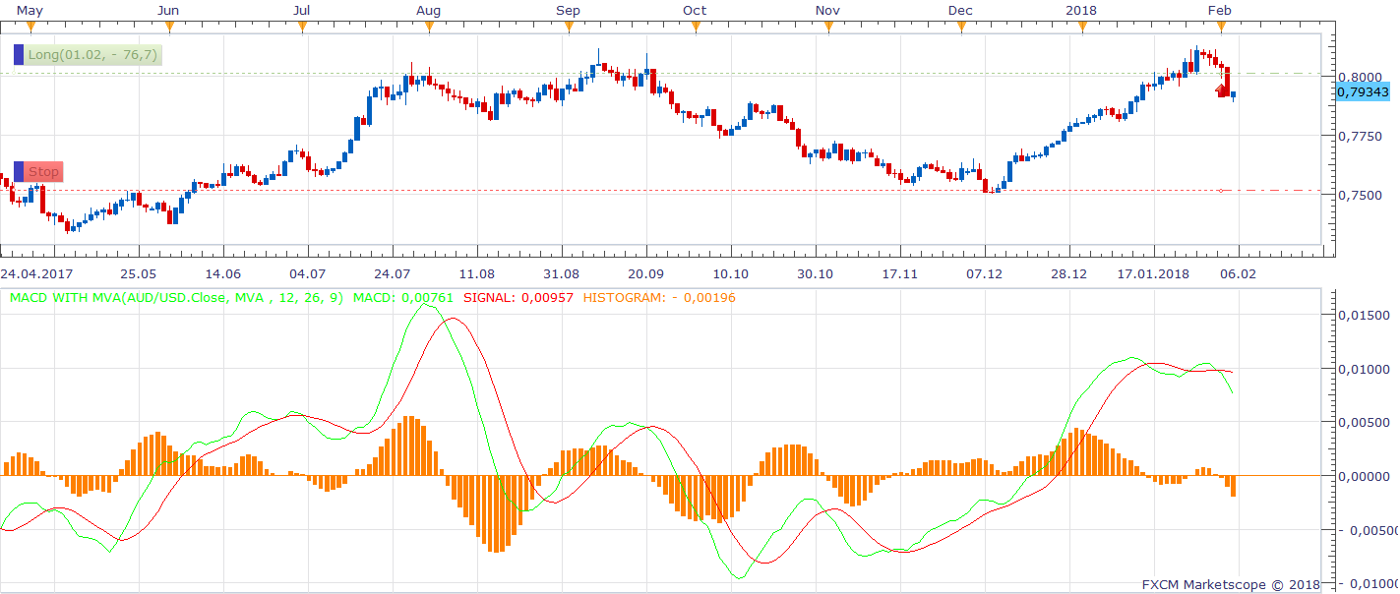This screenshot has height=594, width=1400.
Task: Click the 06.02 date label
Action: pyautogui.click(x=1239, y=273)
